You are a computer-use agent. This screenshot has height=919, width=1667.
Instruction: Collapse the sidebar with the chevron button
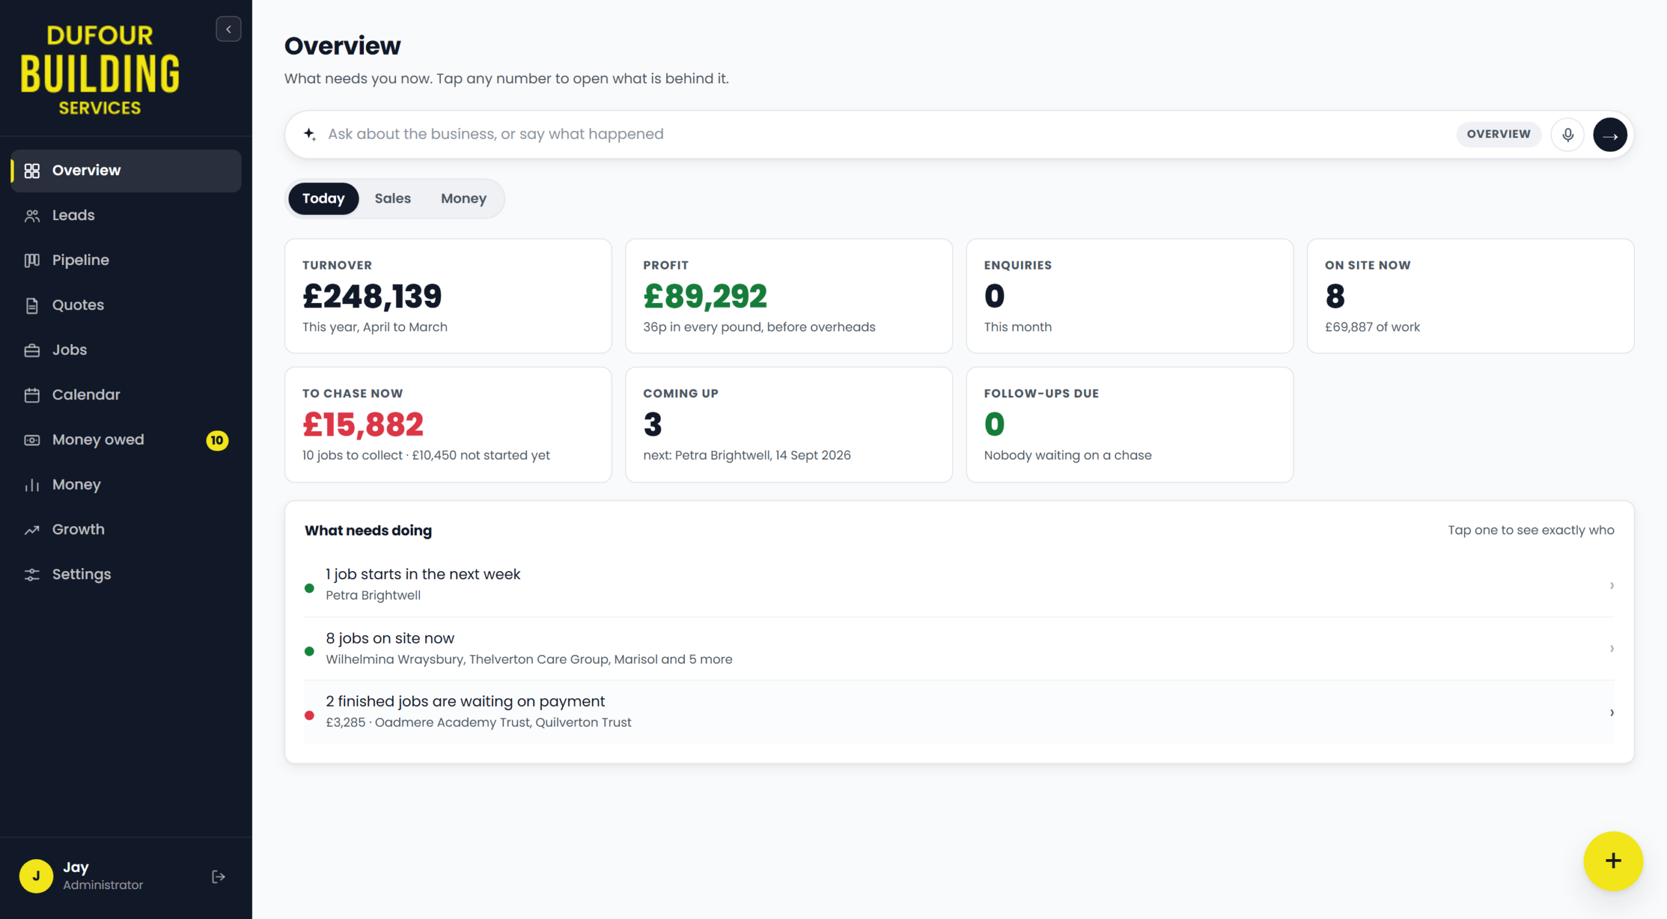[229, 29]
